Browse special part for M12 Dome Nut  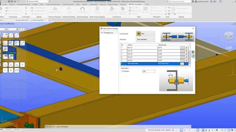click(182, 63)
